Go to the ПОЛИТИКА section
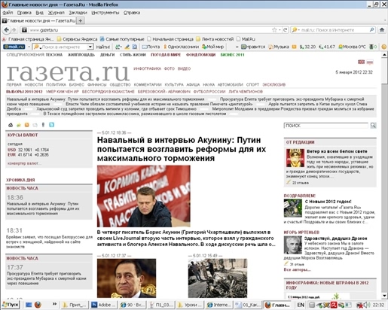This screenshot has width=388, height=310. point(56,84)
